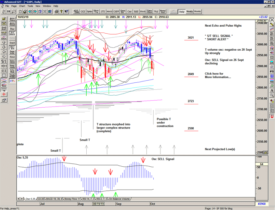Switch chart to Monthly timeframe
The width and height of the screenshot is (275, 210).
click(197, 12)
